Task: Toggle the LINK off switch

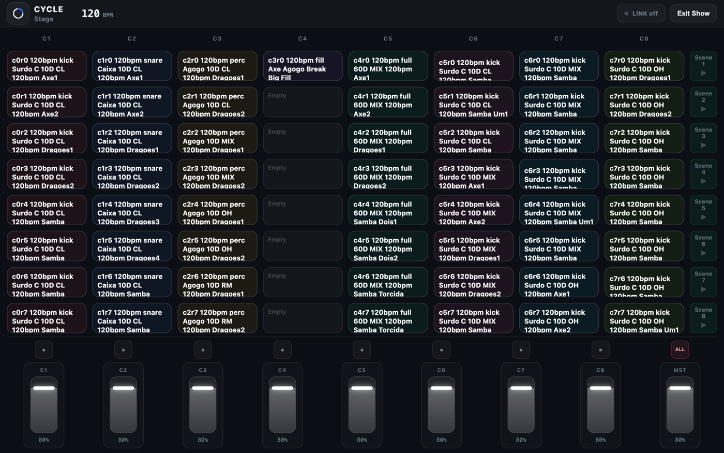Action: pyautogui.click(x=641, y=13)
